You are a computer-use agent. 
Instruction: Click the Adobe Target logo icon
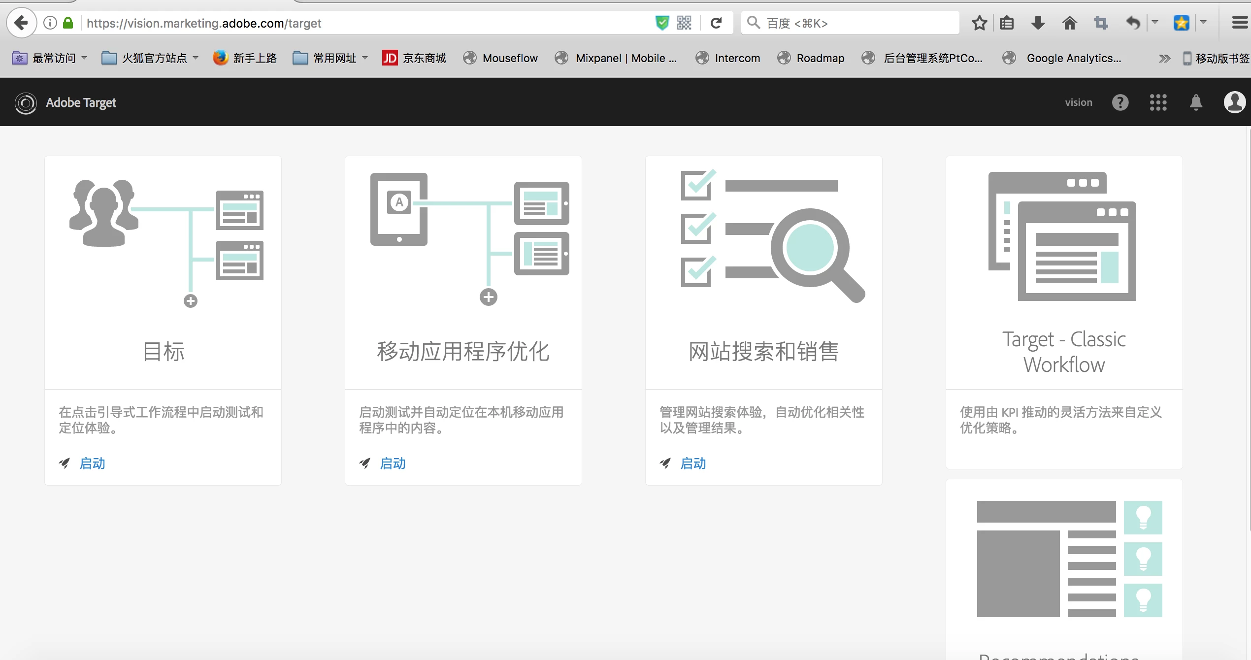click(x=26, y=103)
